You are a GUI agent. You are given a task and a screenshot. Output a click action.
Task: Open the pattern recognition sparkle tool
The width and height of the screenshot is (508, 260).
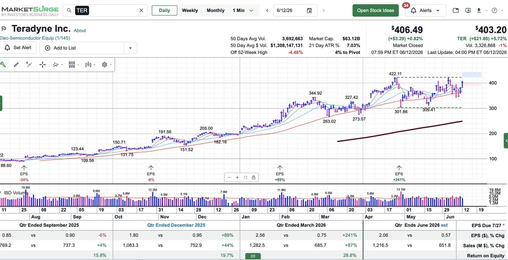(x=55, y=65)
